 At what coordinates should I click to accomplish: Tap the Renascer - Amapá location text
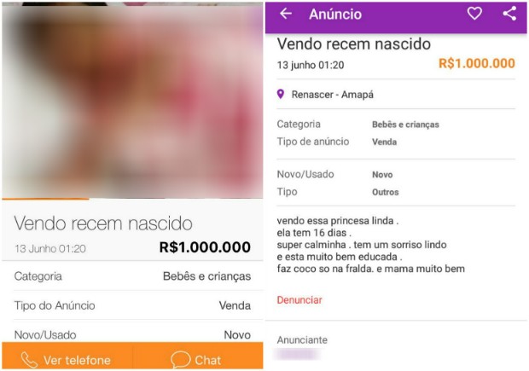pyautogui.click(x=332, y=95)
